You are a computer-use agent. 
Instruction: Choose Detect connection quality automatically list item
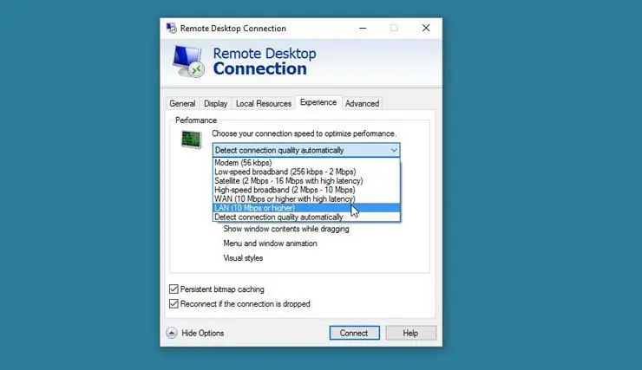pyautogui.click(x=306, y=217)
